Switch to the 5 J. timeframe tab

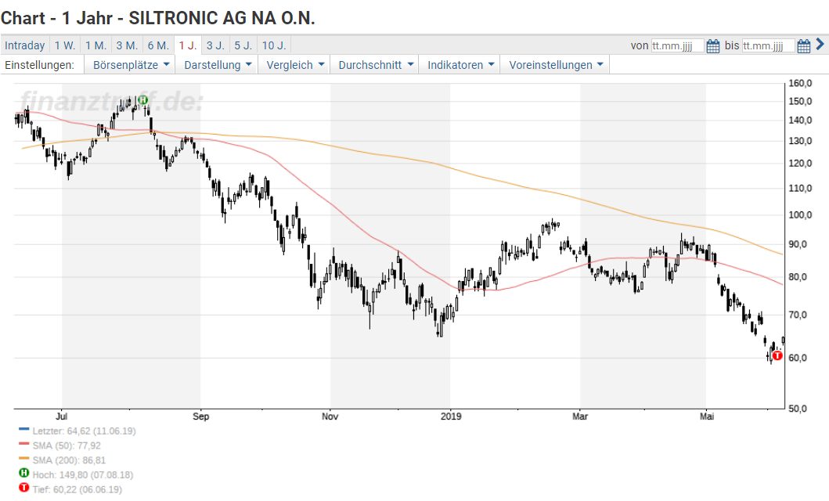pos(243,45)
